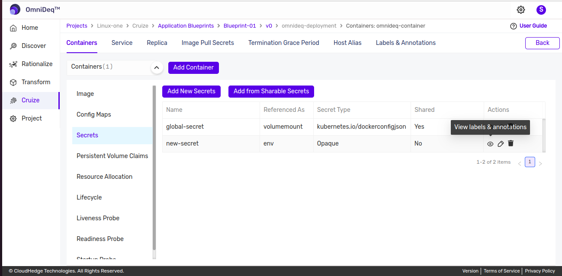Select Config Maps in the settings list

tap(112, 114)
